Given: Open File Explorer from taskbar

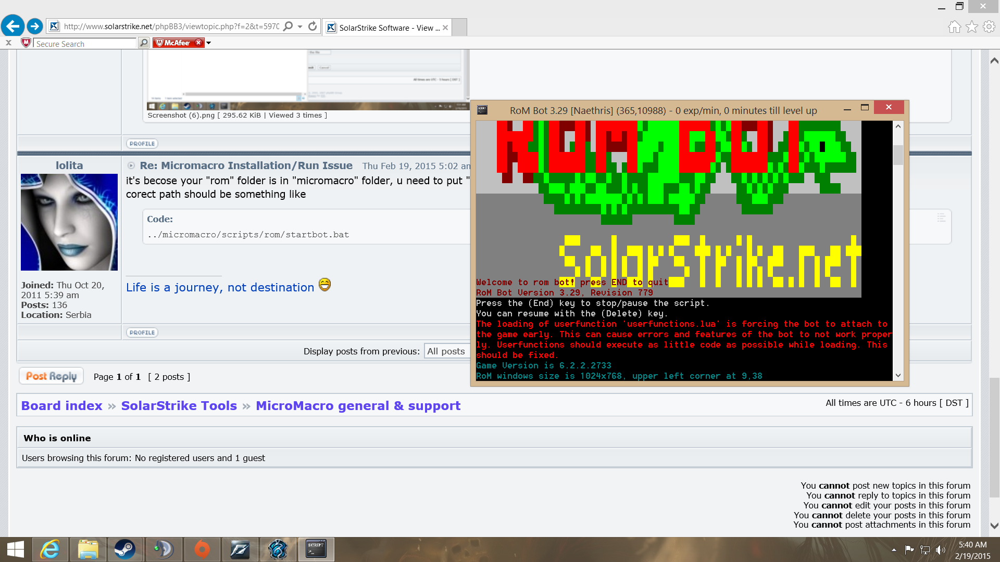Looking at the screenshot, I should click(x=87, y=550).
